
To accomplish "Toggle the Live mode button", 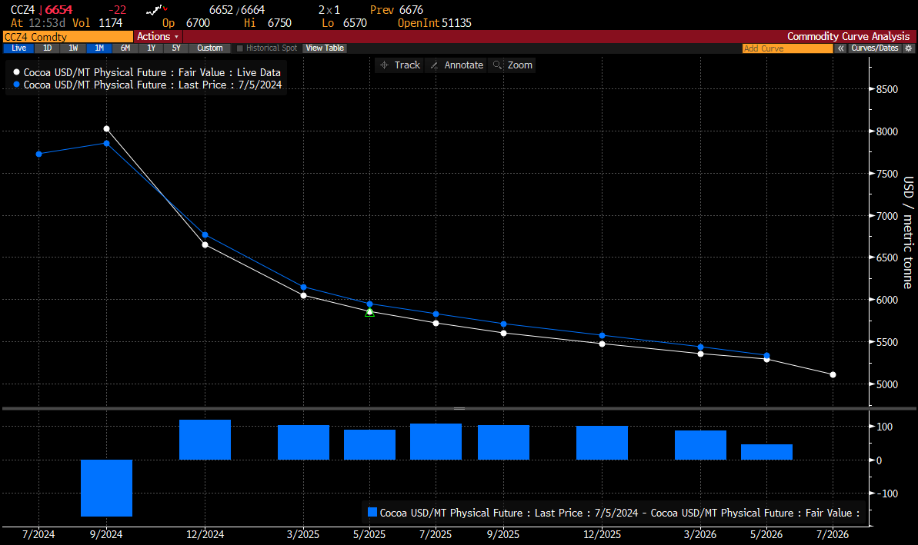I will point(18,48).
